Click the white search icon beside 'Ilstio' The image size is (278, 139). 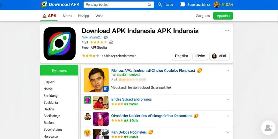pos(160,5)
